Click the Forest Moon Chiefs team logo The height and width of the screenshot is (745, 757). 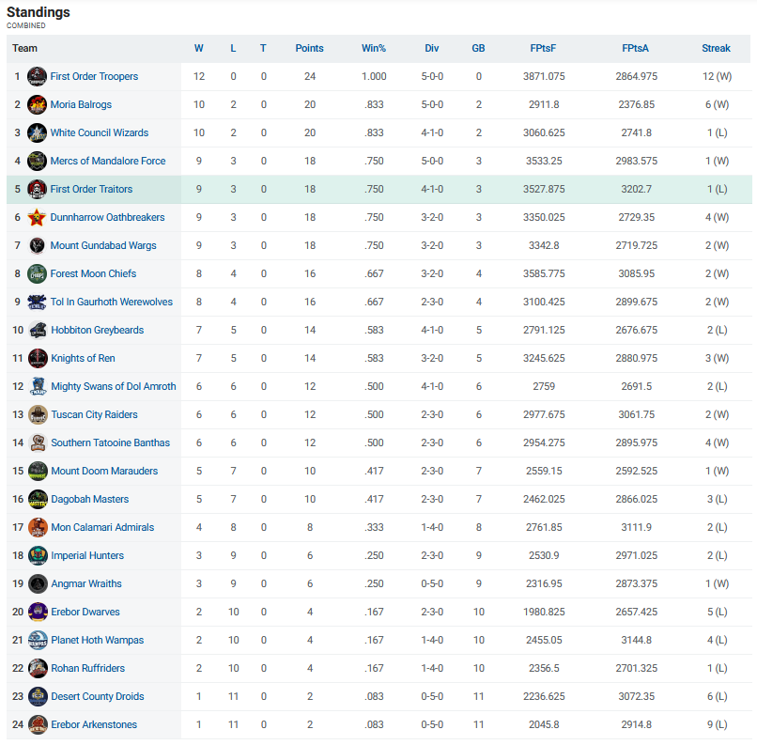pyautogui.click(x=38, y=273)
